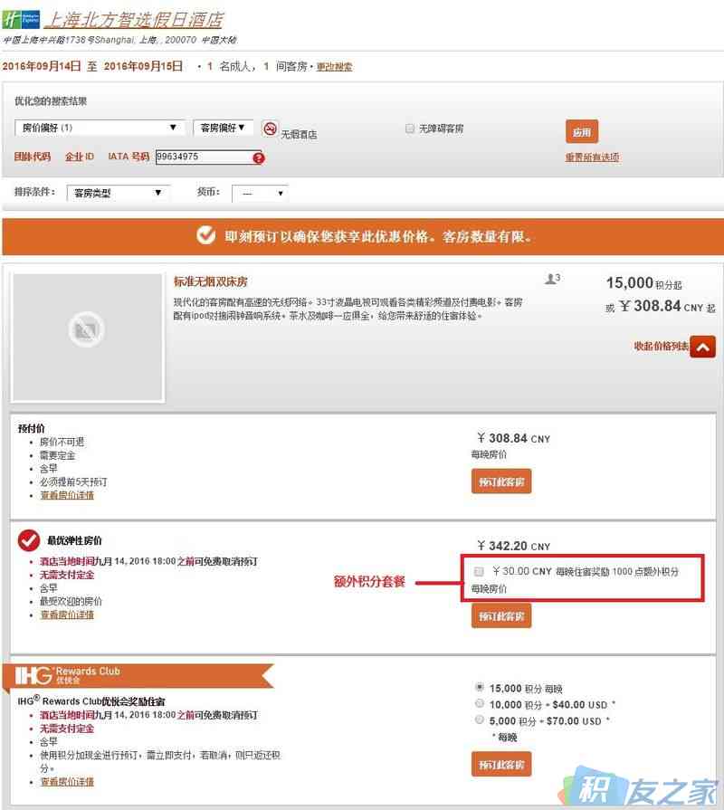Click the room photo placeholder thumbnail

coord(87,338)
